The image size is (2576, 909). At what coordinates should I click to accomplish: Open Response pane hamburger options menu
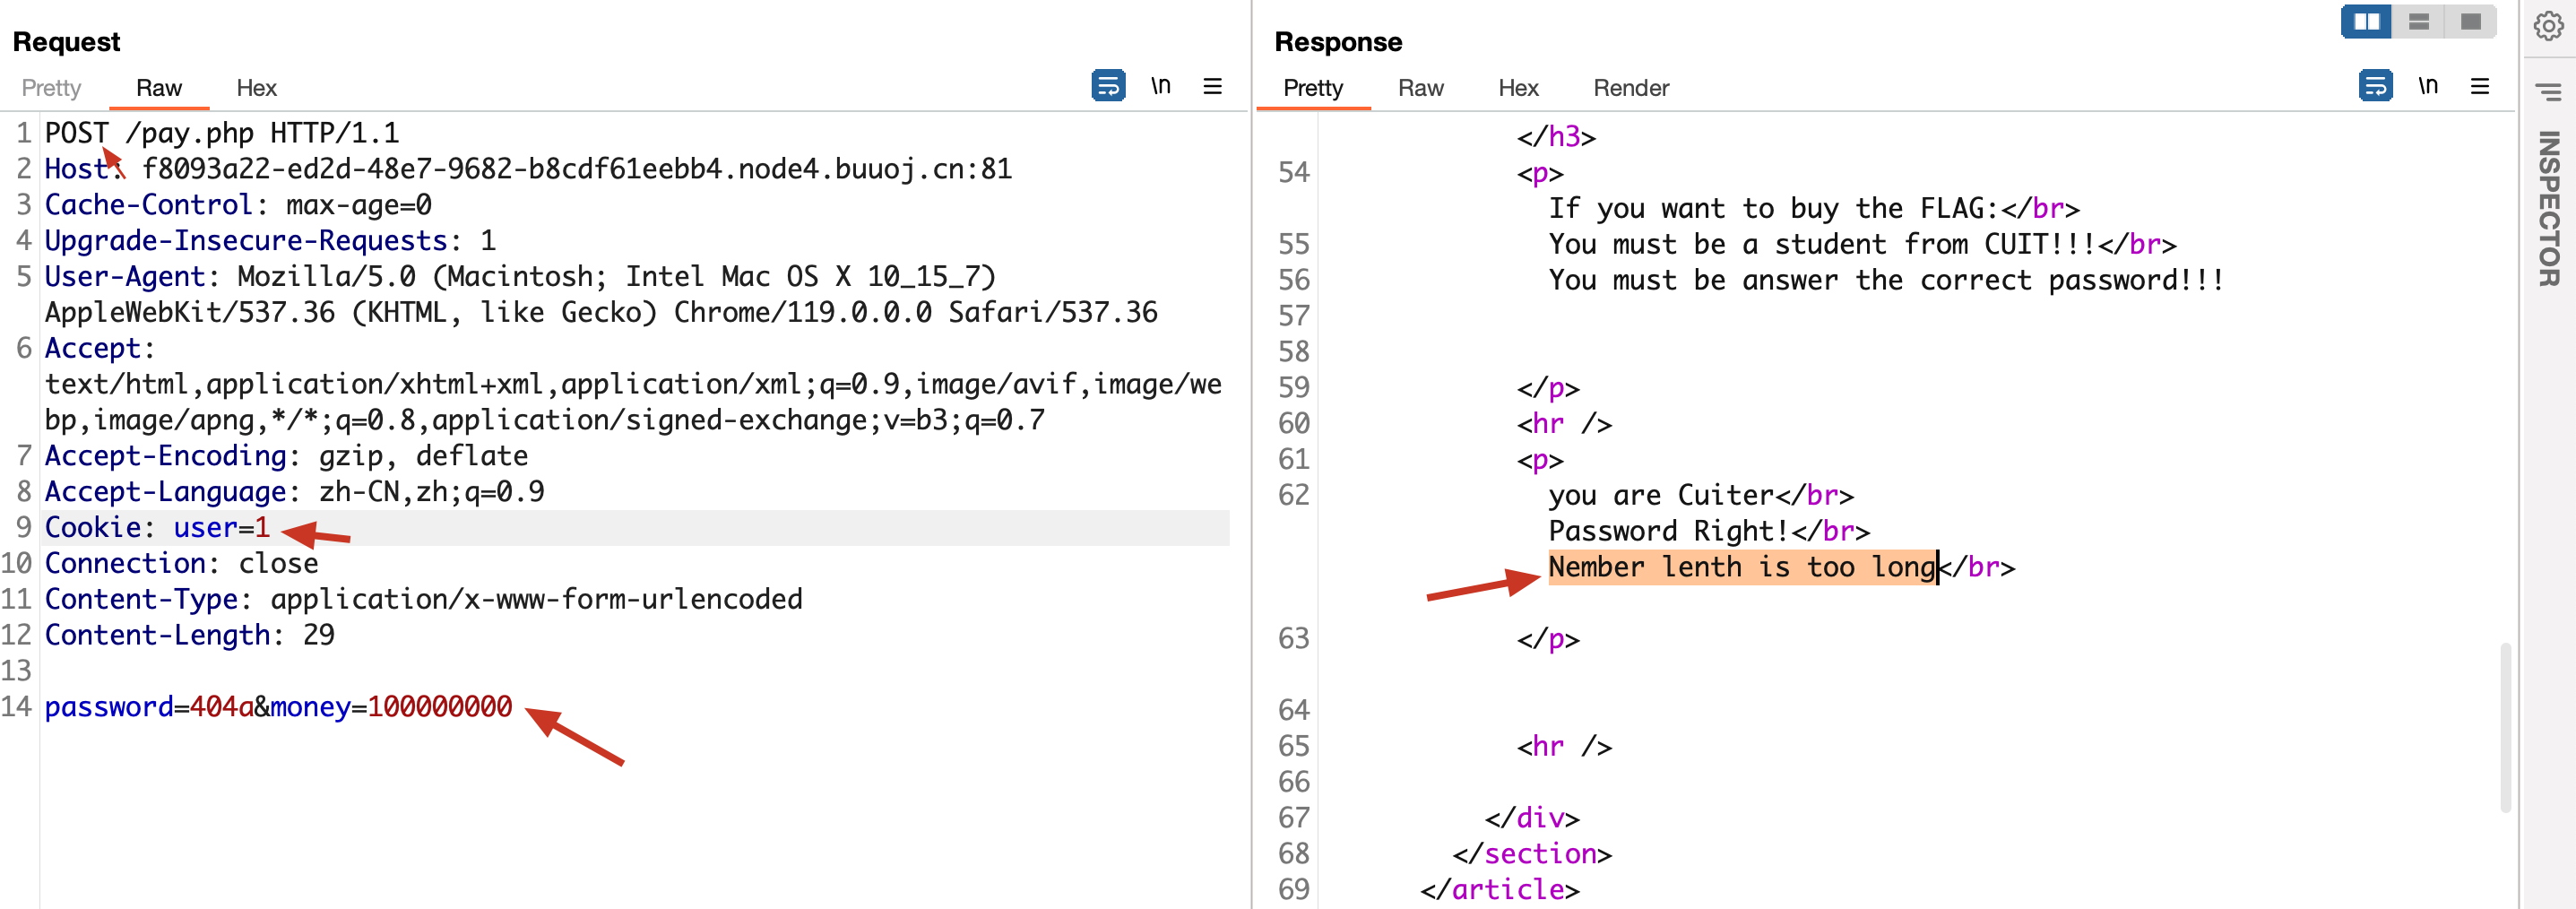pos(2480,86)
